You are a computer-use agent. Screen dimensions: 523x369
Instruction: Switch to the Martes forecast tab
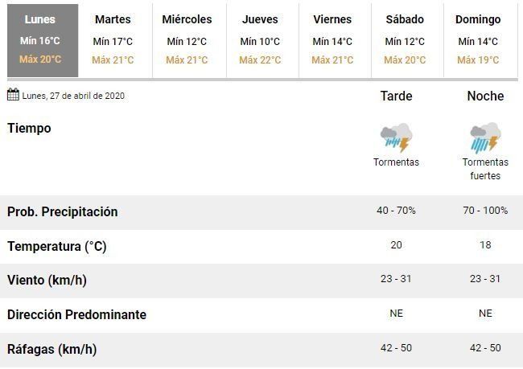(113, 40)
